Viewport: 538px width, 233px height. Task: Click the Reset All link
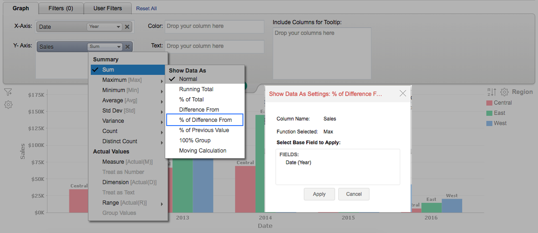tap(146, 8)
